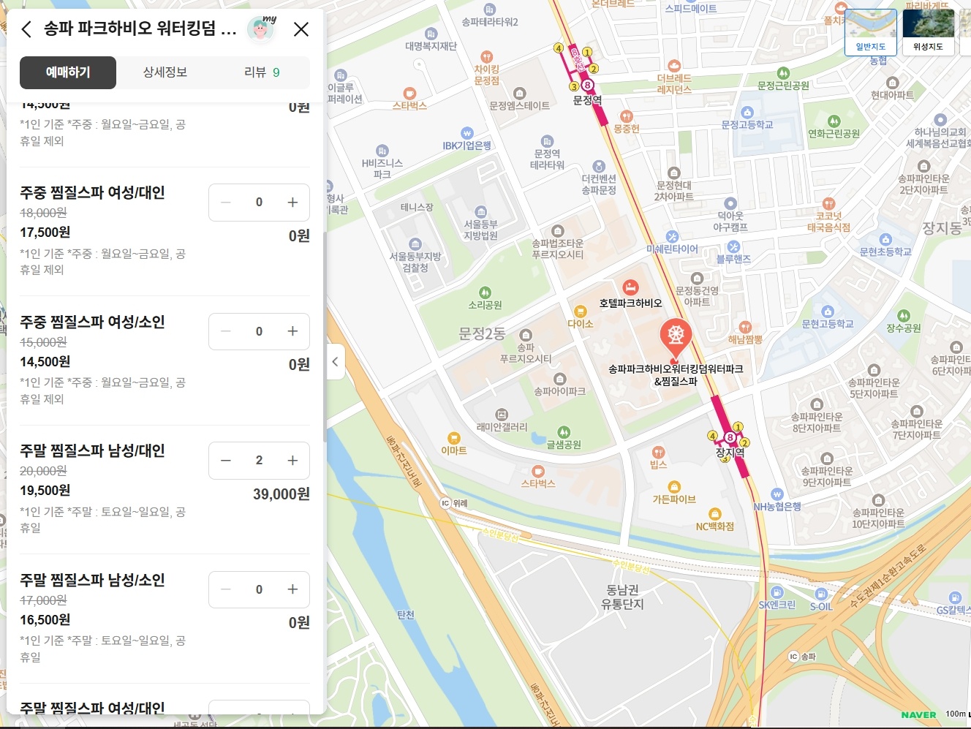This screenshot has height=729, width=971.
Task: Click the 연화근린공원 park icon
Action: (x=834, y=121)
